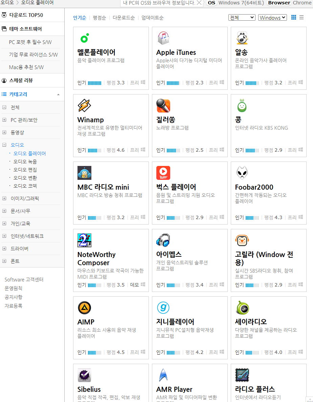
Task: Click the 콩 green radio icon
Action: [242, 106]
